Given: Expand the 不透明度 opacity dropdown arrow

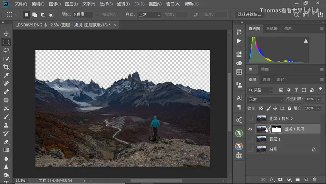Looking at the screenshot, I should pyautogui.click(x=319, y=99).
